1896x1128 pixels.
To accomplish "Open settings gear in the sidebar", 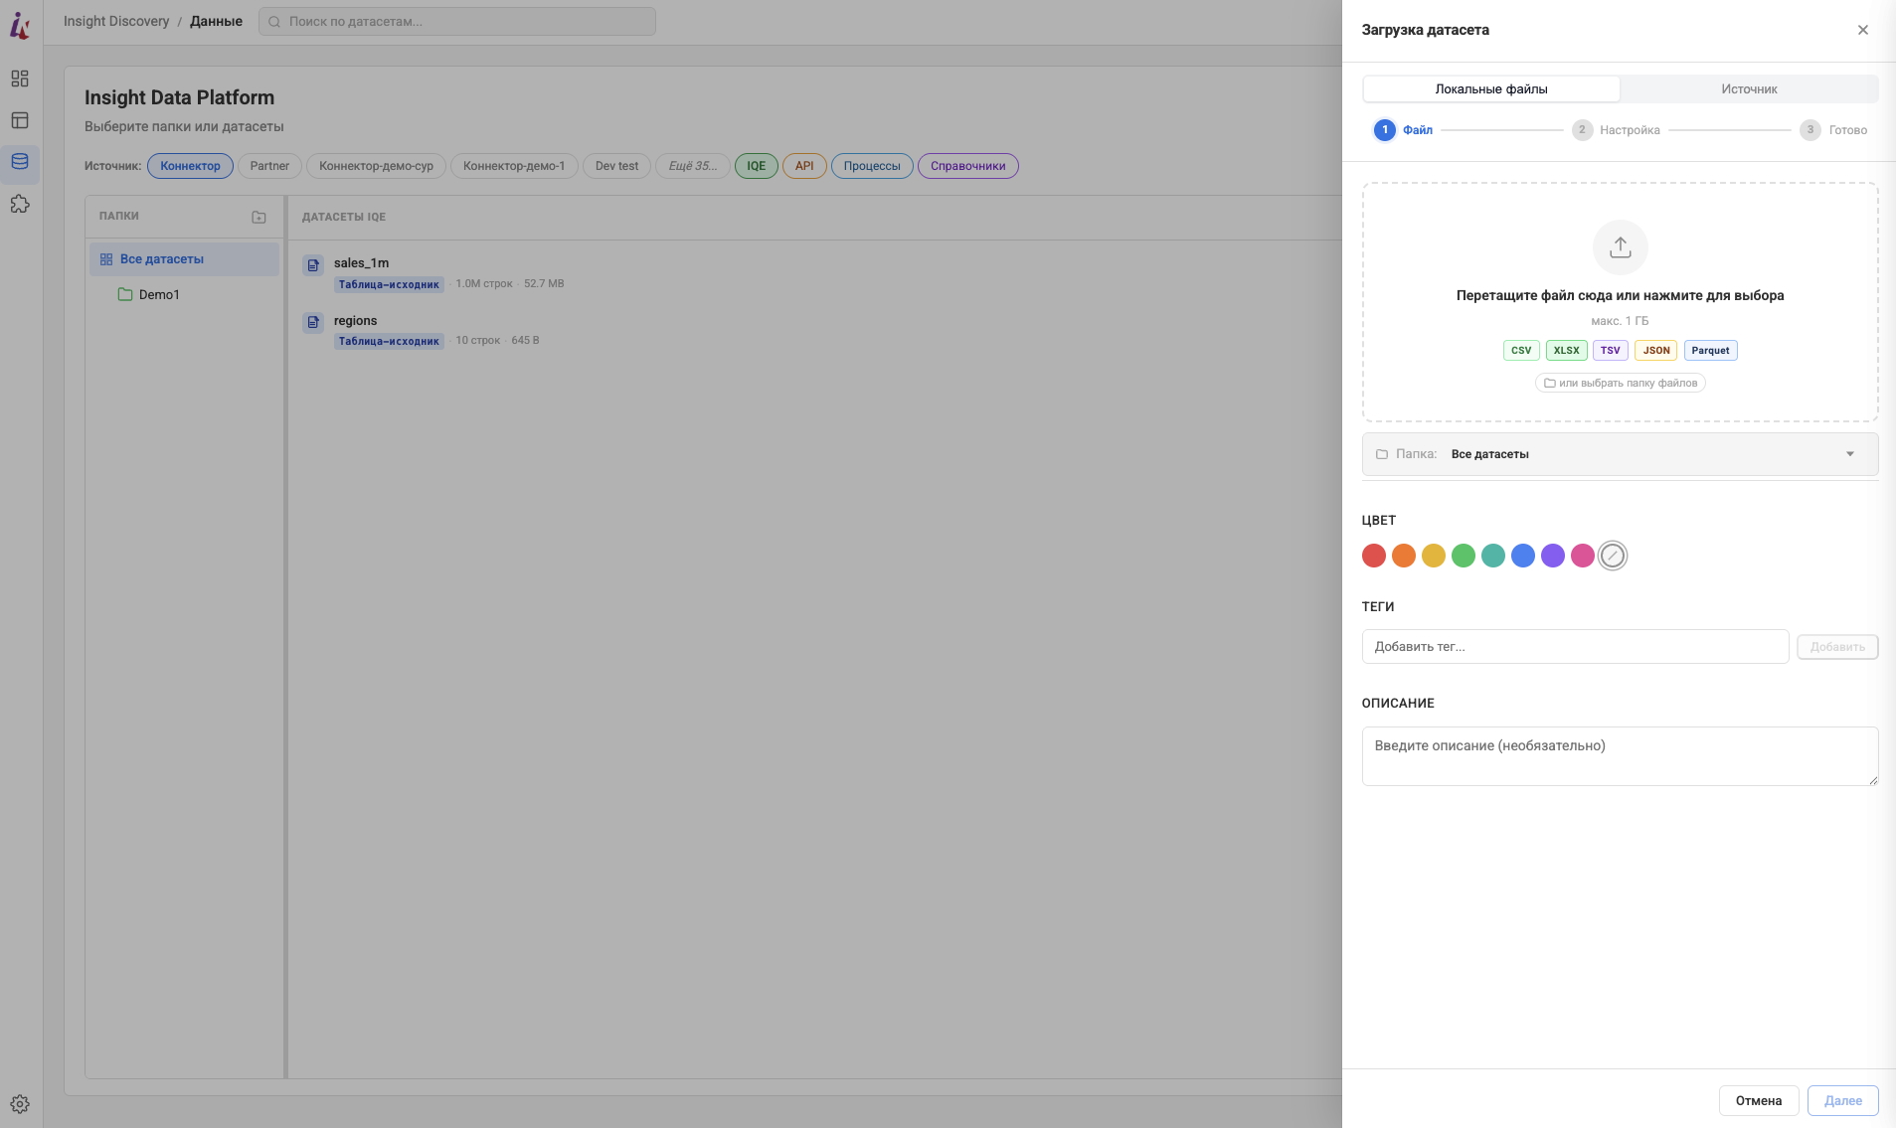I will coord(20,1104).
